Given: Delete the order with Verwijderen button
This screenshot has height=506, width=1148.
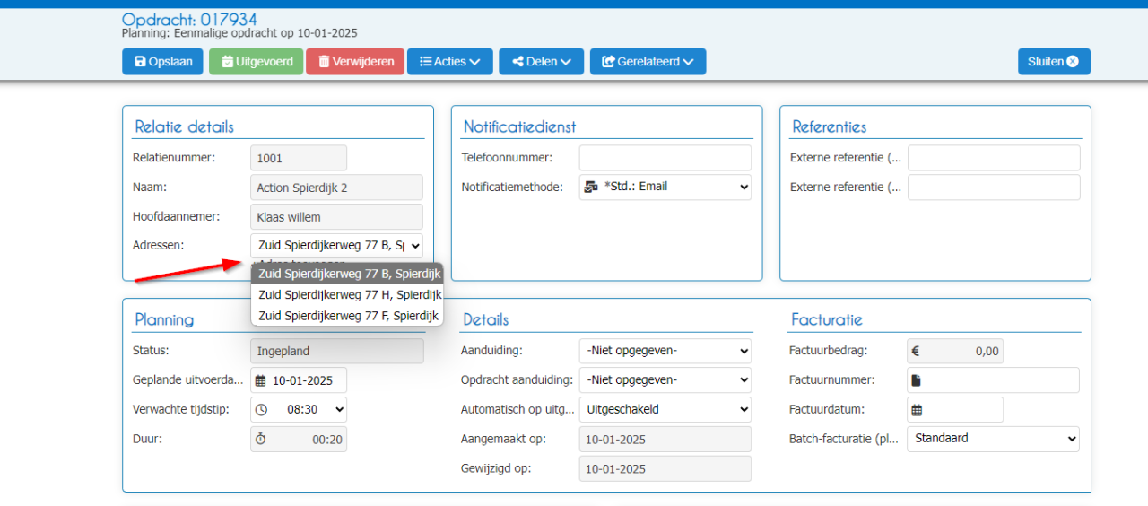Looking at the screenshot, I should [x=355, y=62].
